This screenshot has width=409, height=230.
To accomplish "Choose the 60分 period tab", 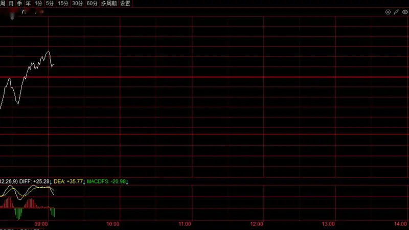I will 92,4.
